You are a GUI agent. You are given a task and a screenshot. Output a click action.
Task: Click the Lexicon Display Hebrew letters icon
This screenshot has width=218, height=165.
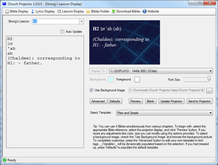(x=59, y=11)
